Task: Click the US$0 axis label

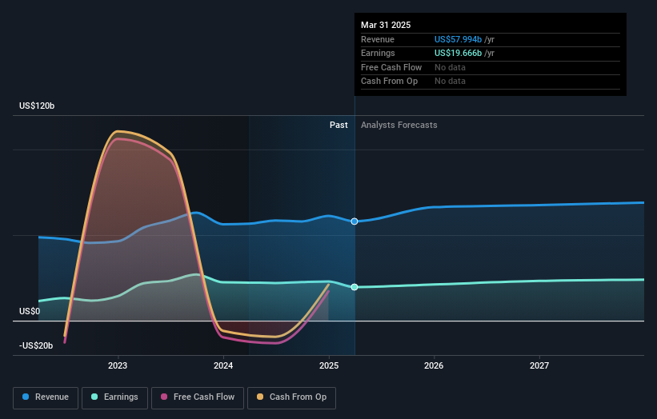Action: pos(30,311)
